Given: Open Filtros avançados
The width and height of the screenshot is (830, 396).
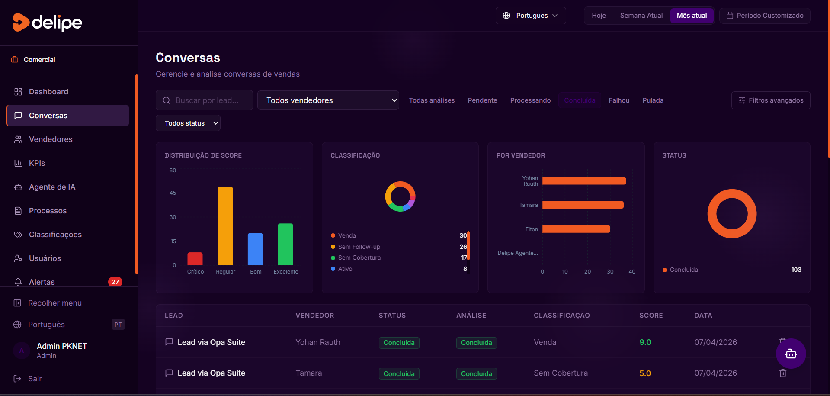Looking at the screenshot, I should click(771, 100).
